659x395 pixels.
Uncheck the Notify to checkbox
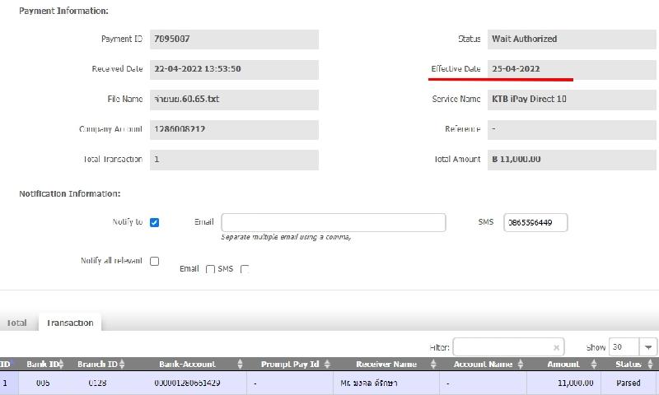tap(154, 222)
